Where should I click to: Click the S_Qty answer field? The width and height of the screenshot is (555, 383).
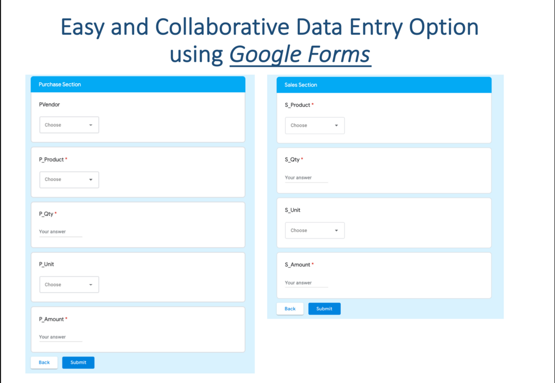pyautogui.click(x=306, y=178)
